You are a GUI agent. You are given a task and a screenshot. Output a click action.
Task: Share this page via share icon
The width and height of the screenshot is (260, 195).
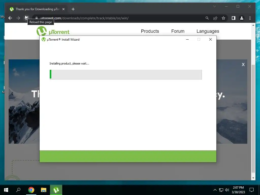(x=215, y=18)
